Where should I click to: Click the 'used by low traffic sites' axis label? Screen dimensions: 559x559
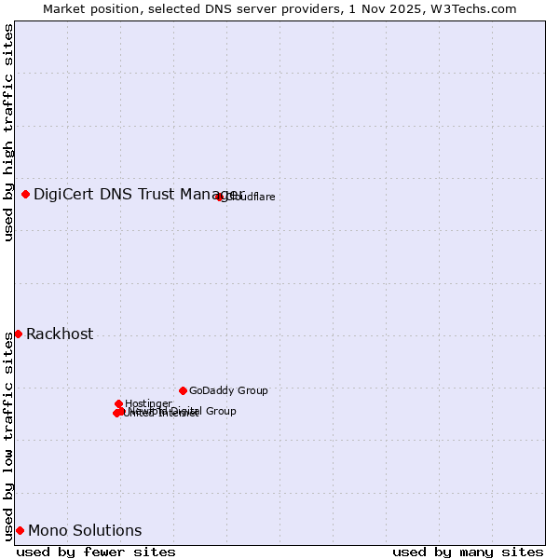pos(8,435)
